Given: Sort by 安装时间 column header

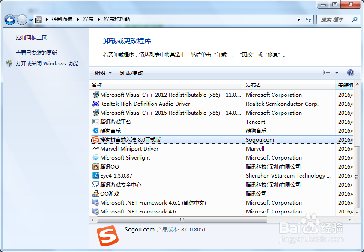Looking at the screenshot, I should pos(345,85).
